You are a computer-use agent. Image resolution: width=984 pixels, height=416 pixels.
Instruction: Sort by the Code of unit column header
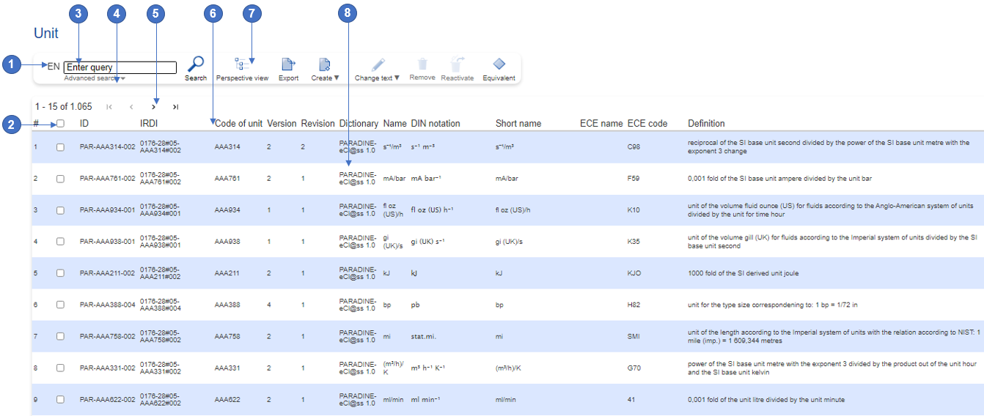238,124
